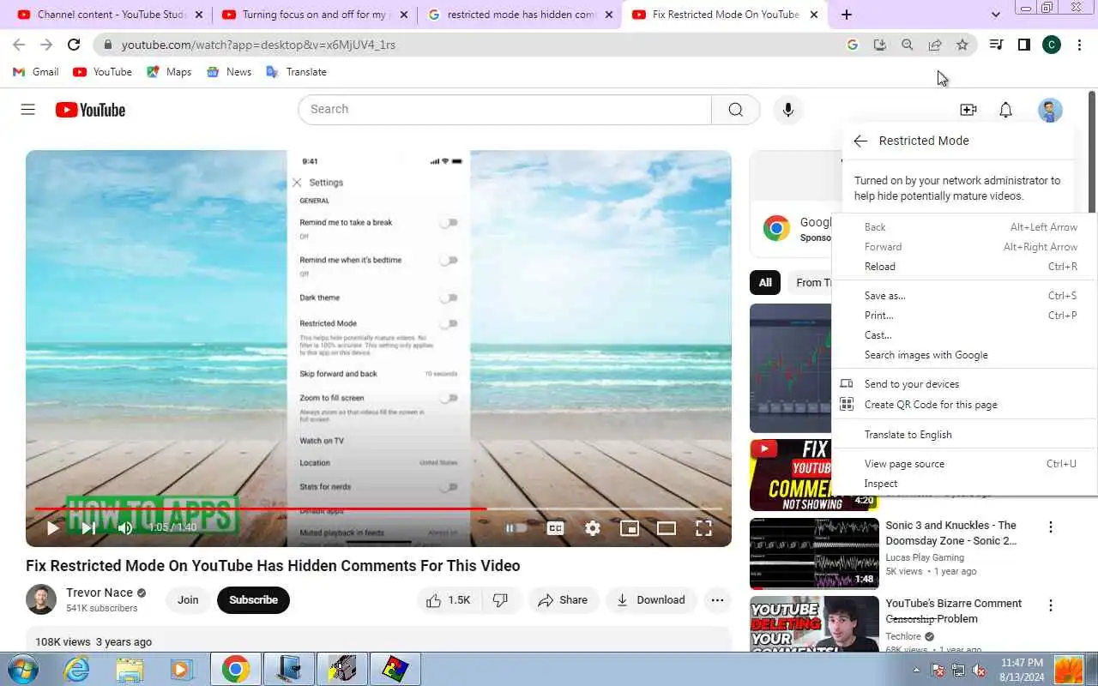Open the tab search dropdown arrow

pyautogui.click(x=995, y=15)
